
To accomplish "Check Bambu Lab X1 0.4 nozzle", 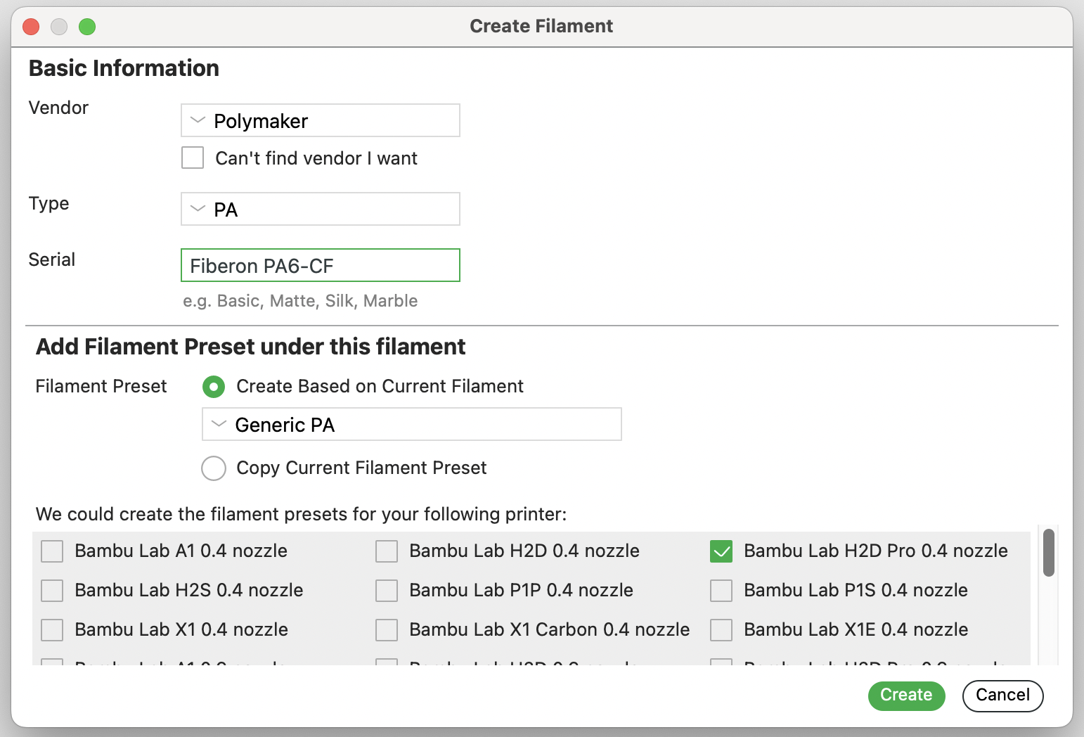I will coord(52,630).
